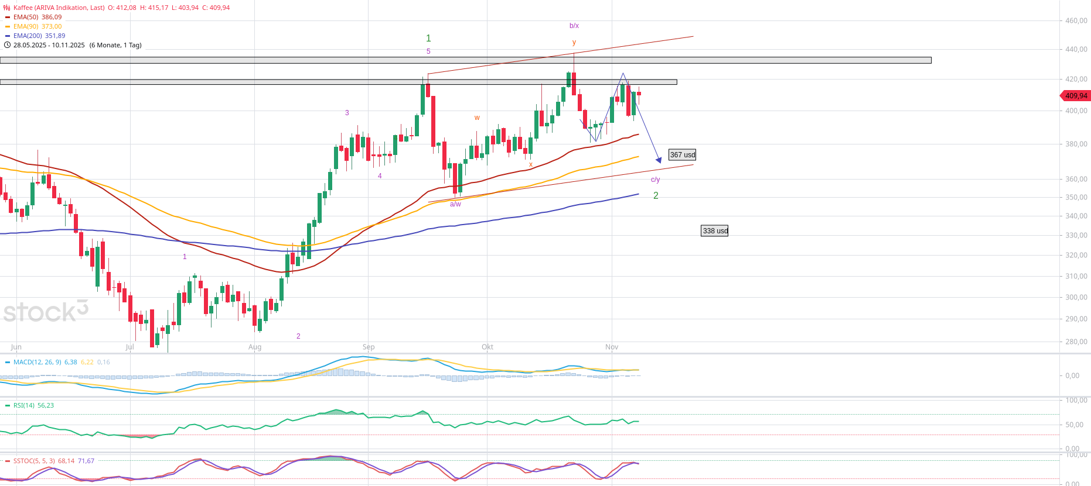
Task: Click the Sep label on time axis
Action: click(x=368, y=347)
